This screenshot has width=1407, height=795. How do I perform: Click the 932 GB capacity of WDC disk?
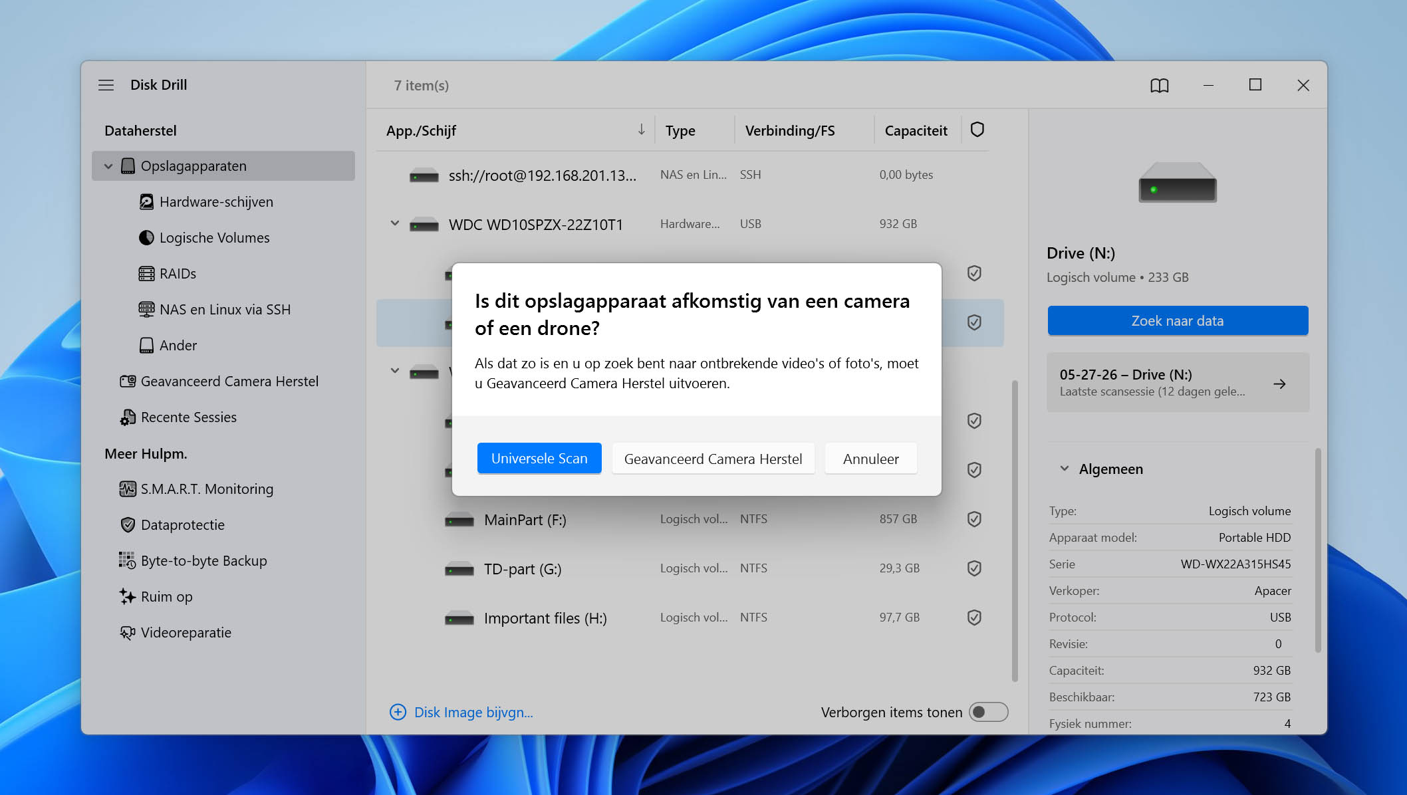[x=898, y=224]
